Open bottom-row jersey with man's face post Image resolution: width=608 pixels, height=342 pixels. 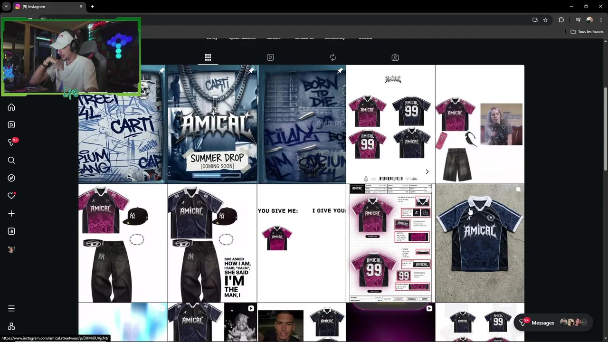[302, 323]
